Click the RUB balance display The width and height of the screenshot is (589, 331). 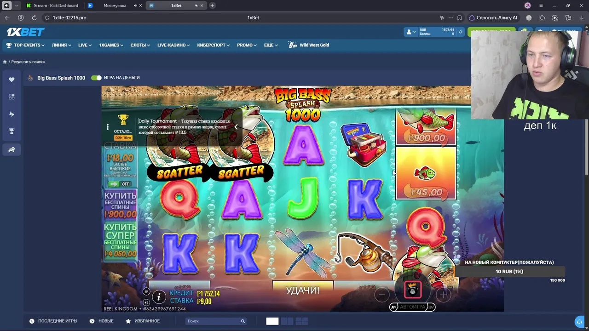(437, 32)
